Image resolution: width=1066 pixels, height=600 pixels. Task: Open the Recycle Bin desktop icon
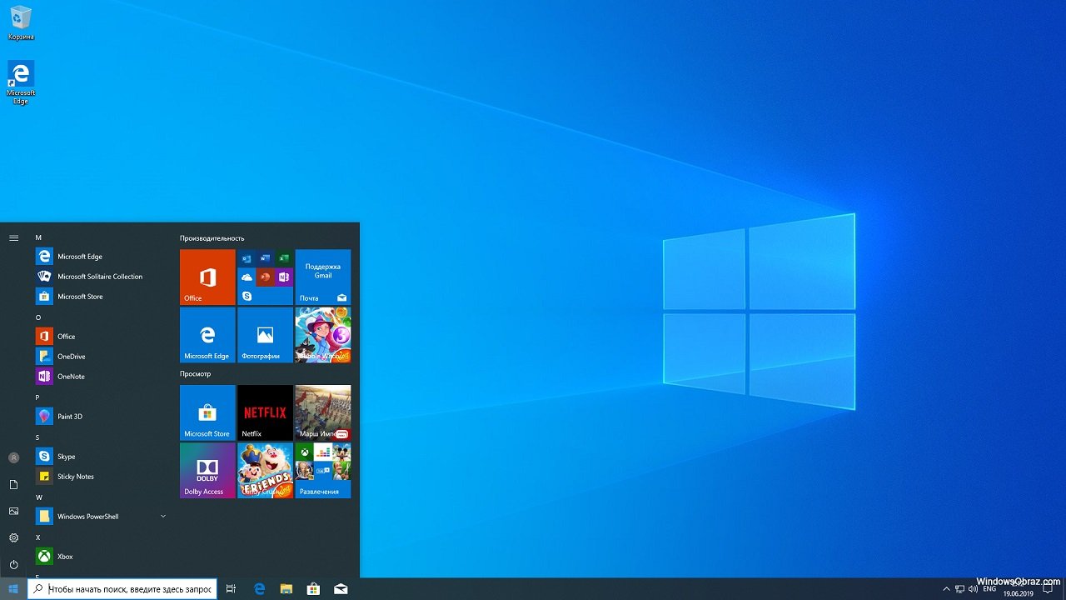(x=21, y=22)
